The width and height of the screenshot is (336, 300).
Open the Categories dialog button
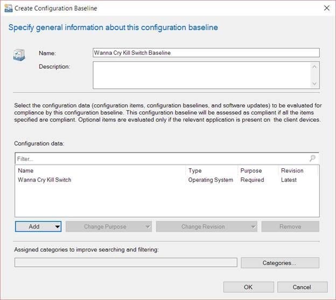[280, 263]
